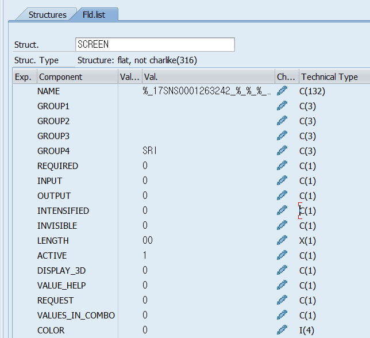Click the change pencil icon for INTENSIFIED
This screenshot has width=370, height=338.
pos(282,210)
